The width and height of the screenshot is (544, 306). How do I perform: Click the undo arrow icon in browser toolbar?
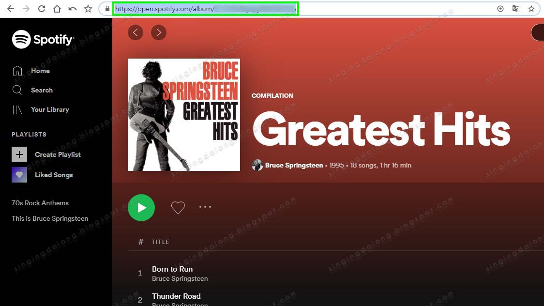pos(73,9)
